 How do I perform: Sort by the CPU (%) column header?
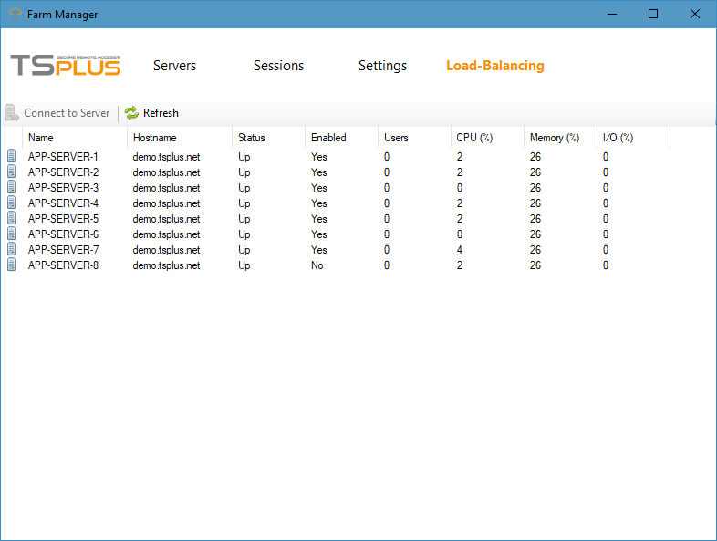(474, 138)
